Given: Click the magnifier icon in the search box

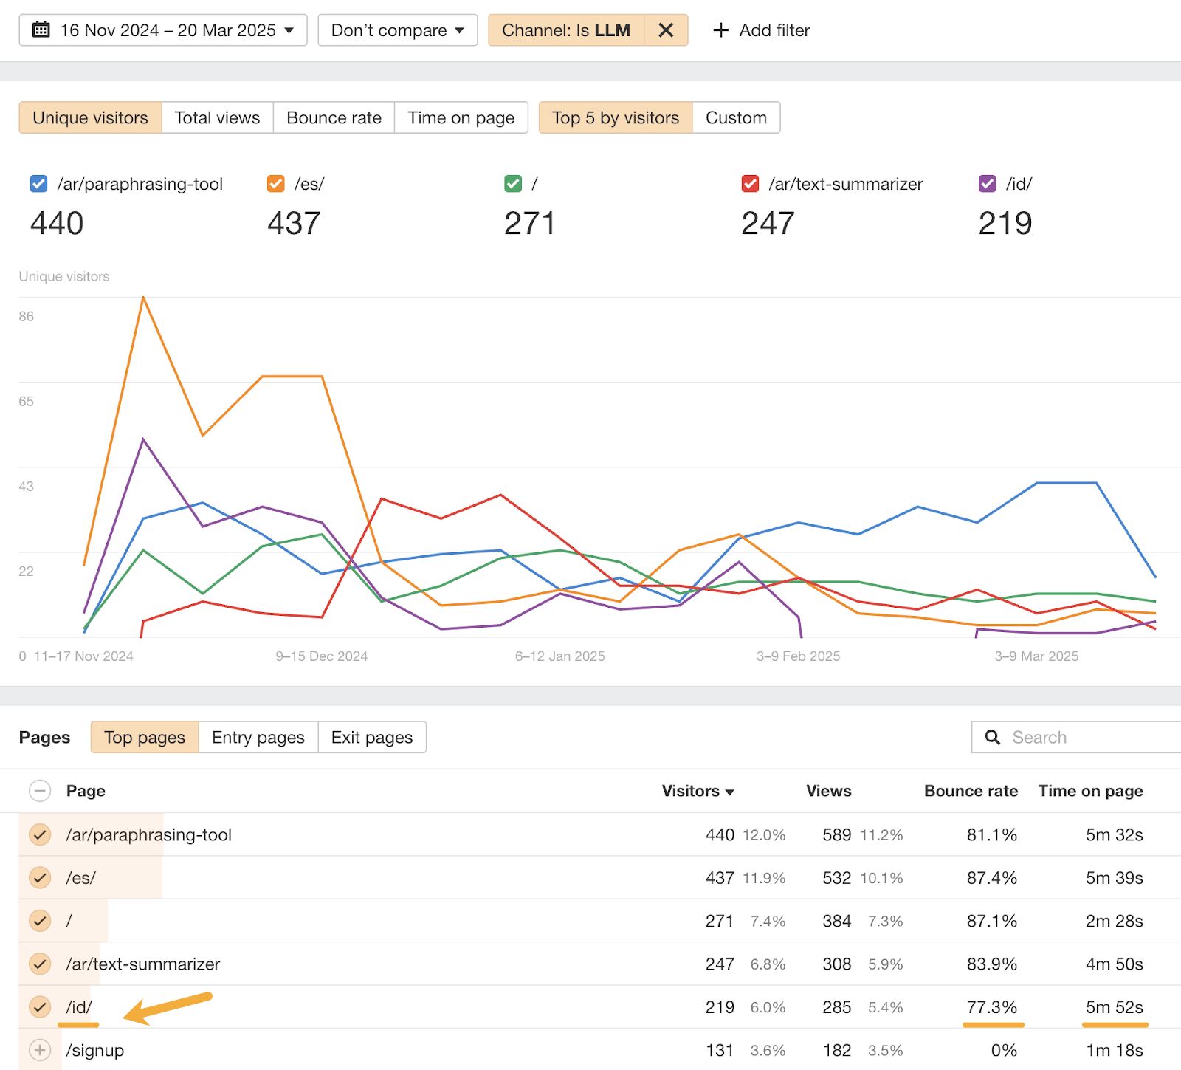Looking at the screenshot, I should [x=992, y=737].
